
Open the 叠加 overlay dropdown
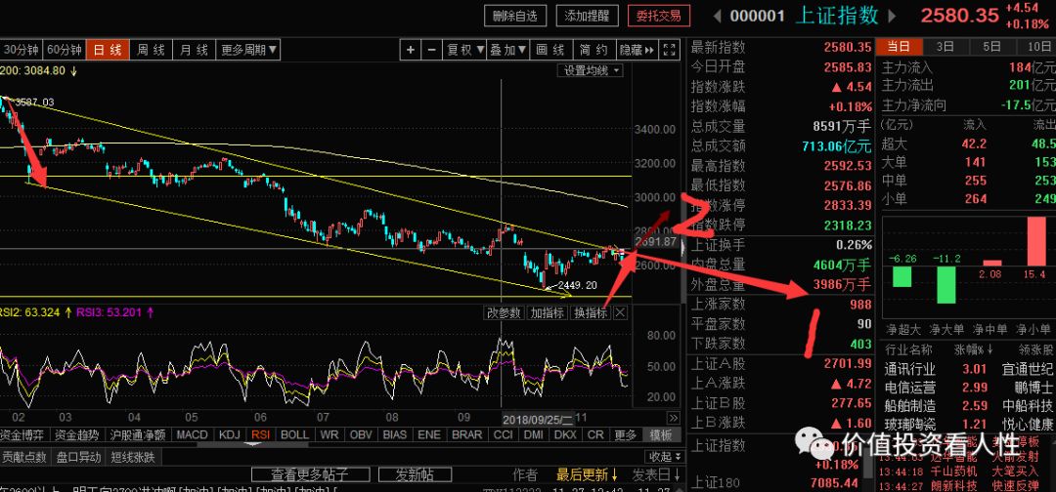[x=508, y=50]
